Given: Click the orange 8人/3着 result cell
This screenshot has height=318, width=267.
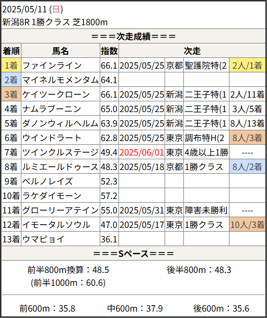Looking at the screenshot, I should [247, 138].
